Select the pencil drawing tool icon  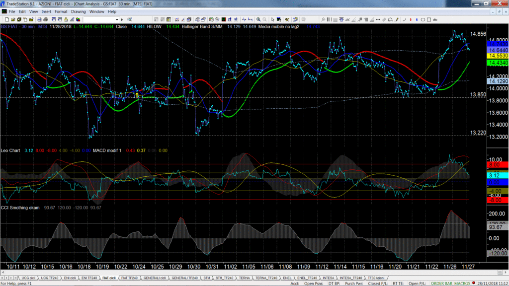(396, 19)
